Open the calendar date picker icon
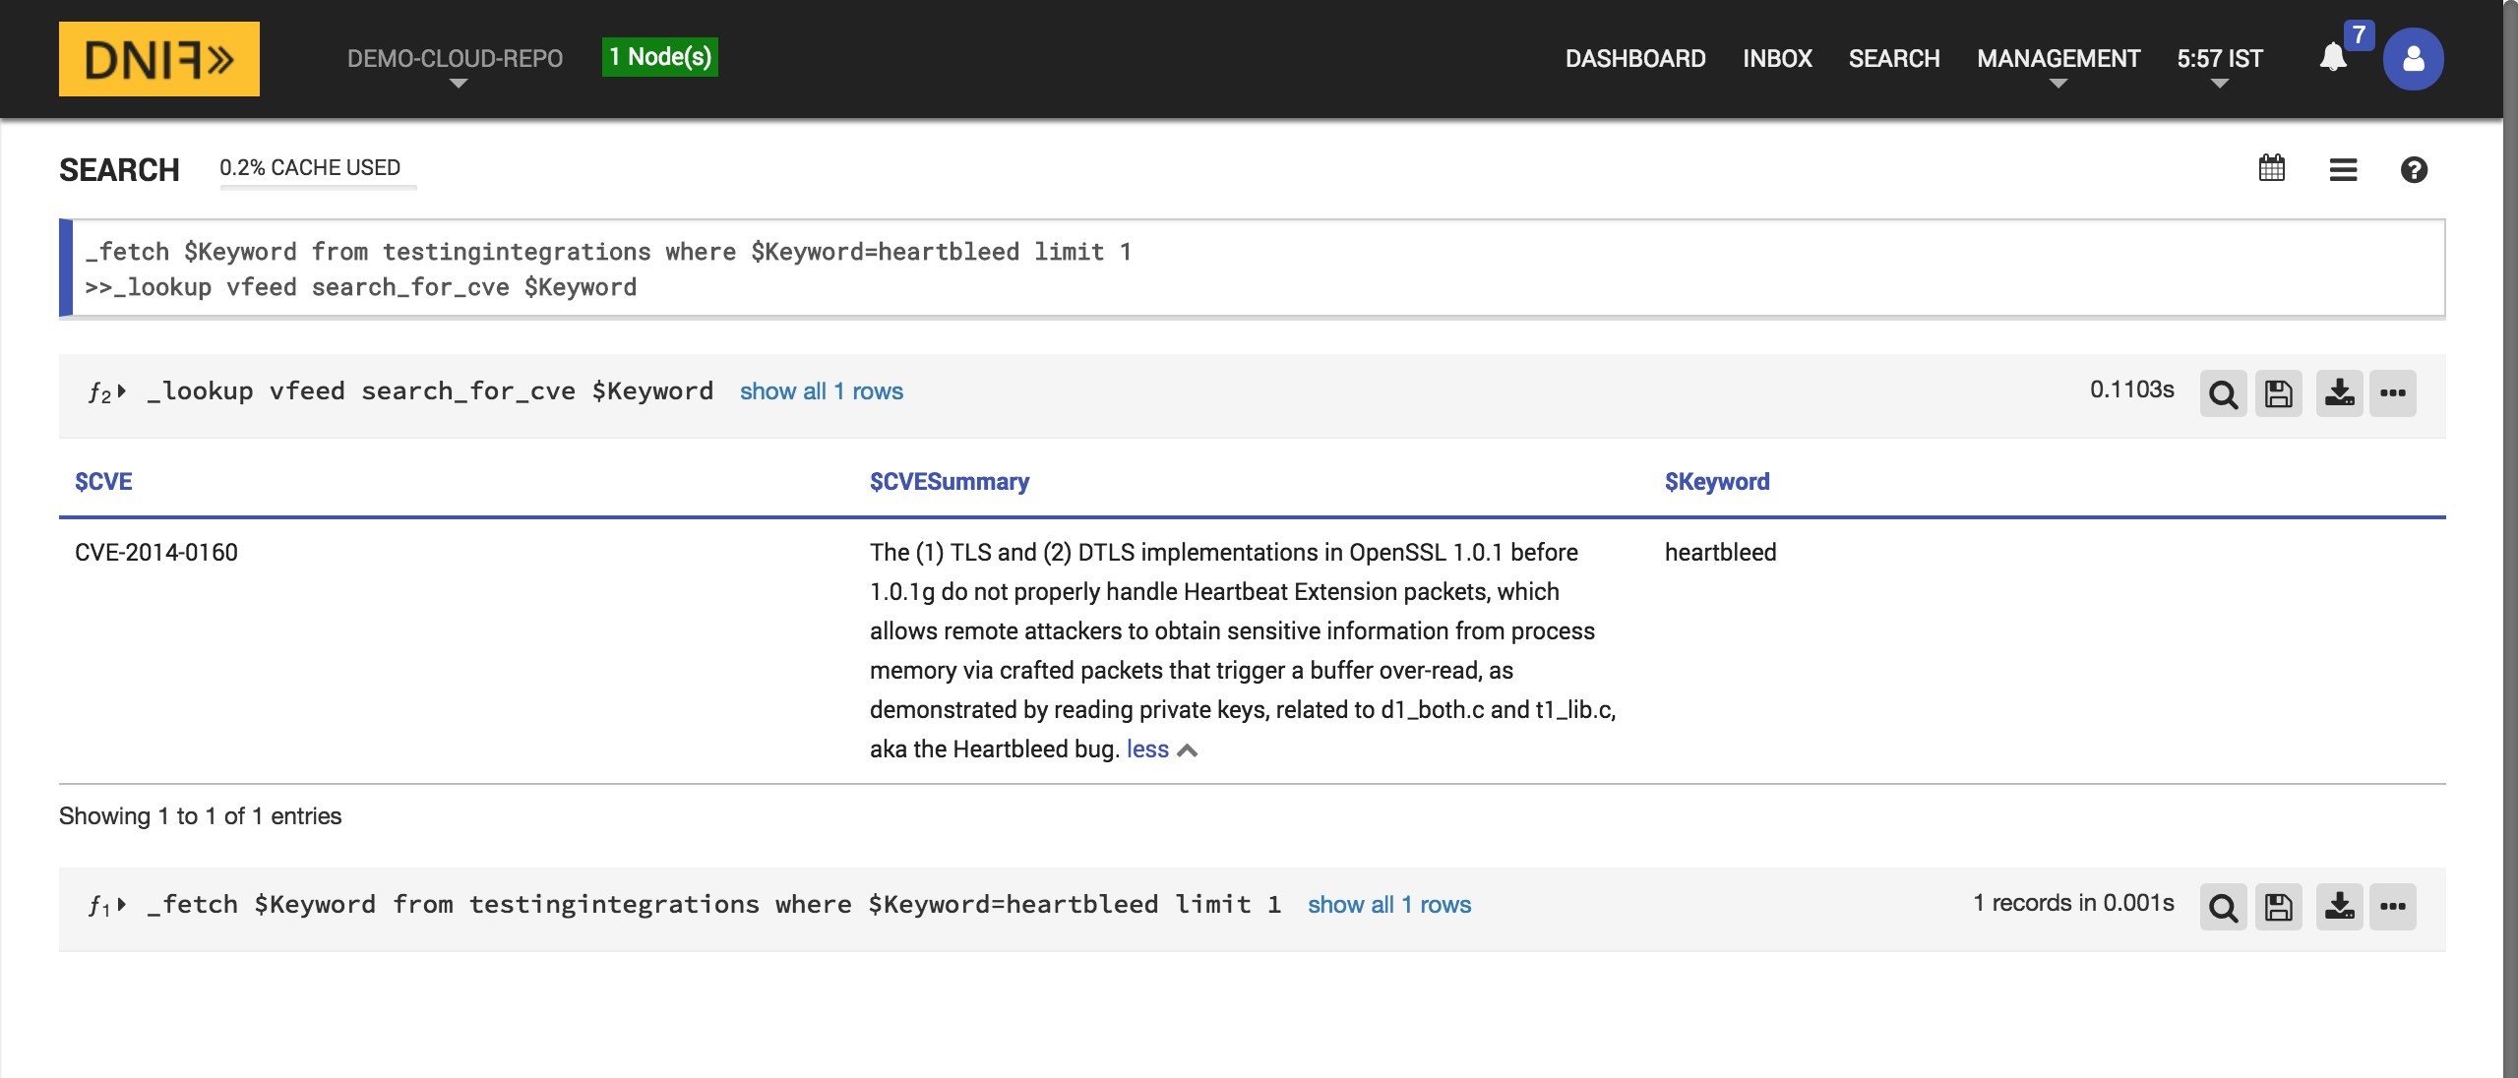This screenshot has height=1078, width=2518. pyautogui.click(x=2271, y=168)
